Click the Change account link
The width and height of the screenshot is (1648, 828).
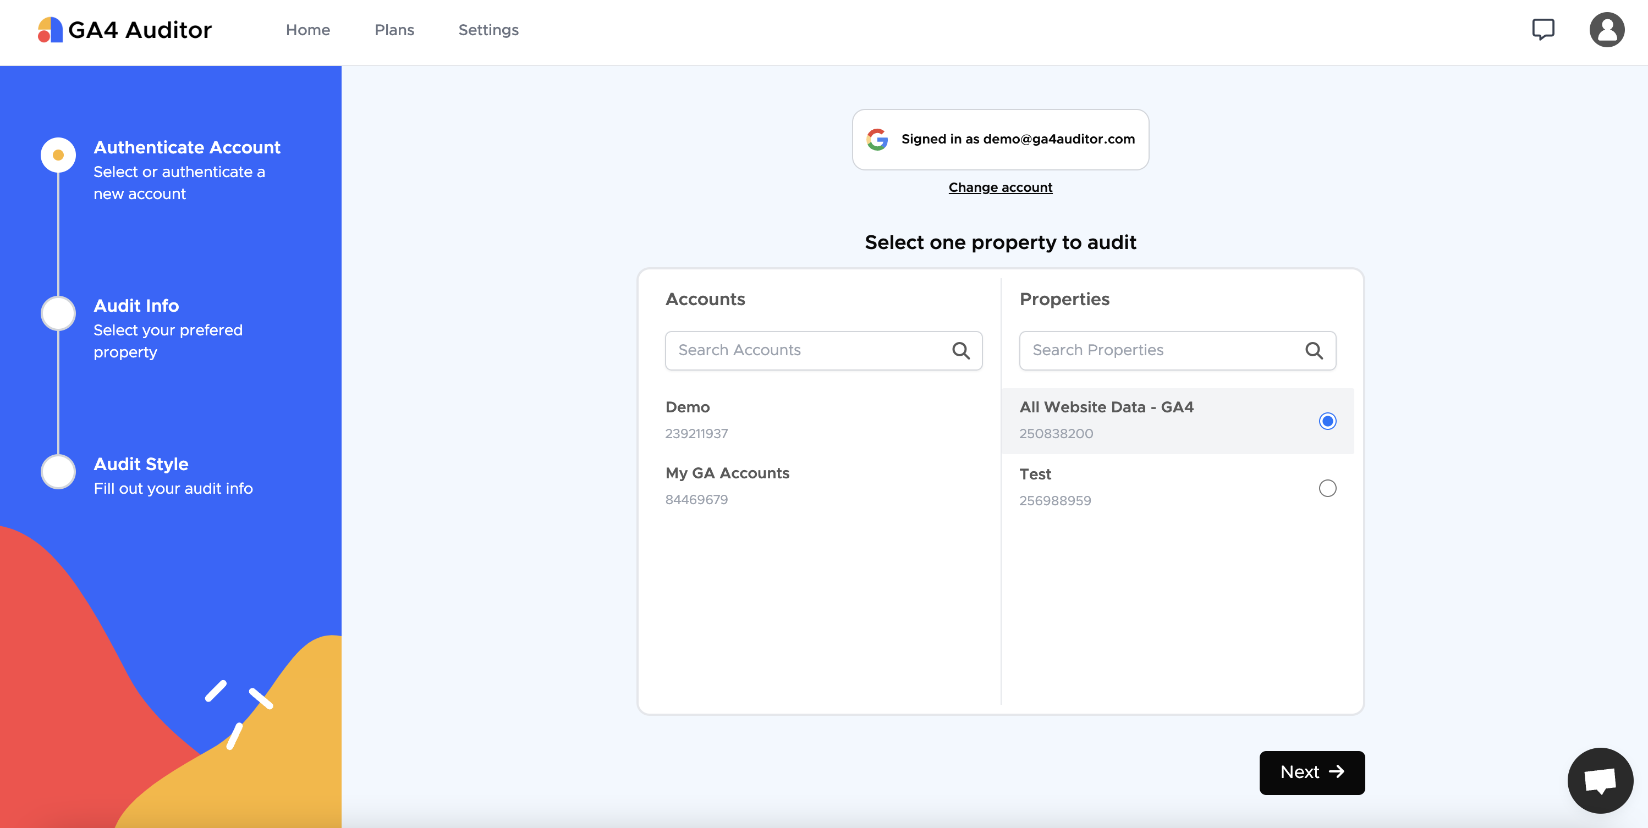1000,187
